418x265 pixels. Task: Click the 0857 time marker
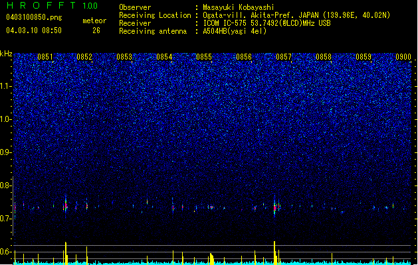coord(284,57)
